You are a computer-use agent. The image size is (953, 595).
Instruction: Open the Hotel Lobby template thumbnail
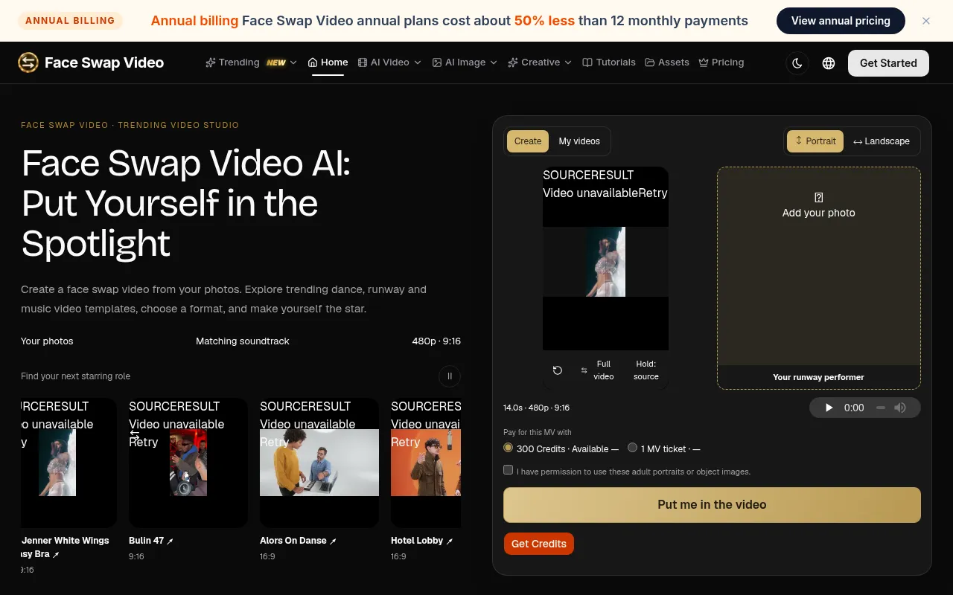(426, 463)
